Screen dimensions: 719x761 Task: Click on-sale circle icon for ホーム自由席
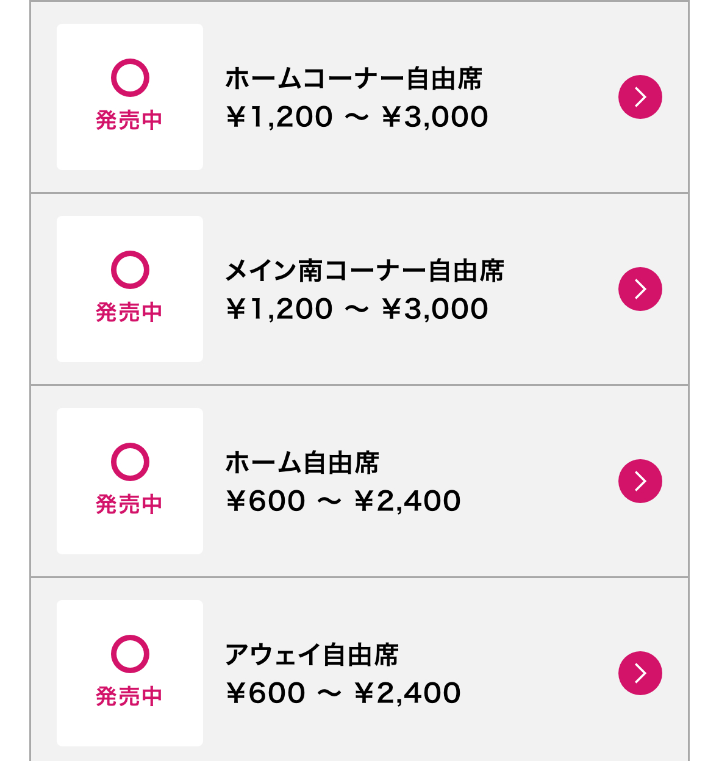point(130,462)
